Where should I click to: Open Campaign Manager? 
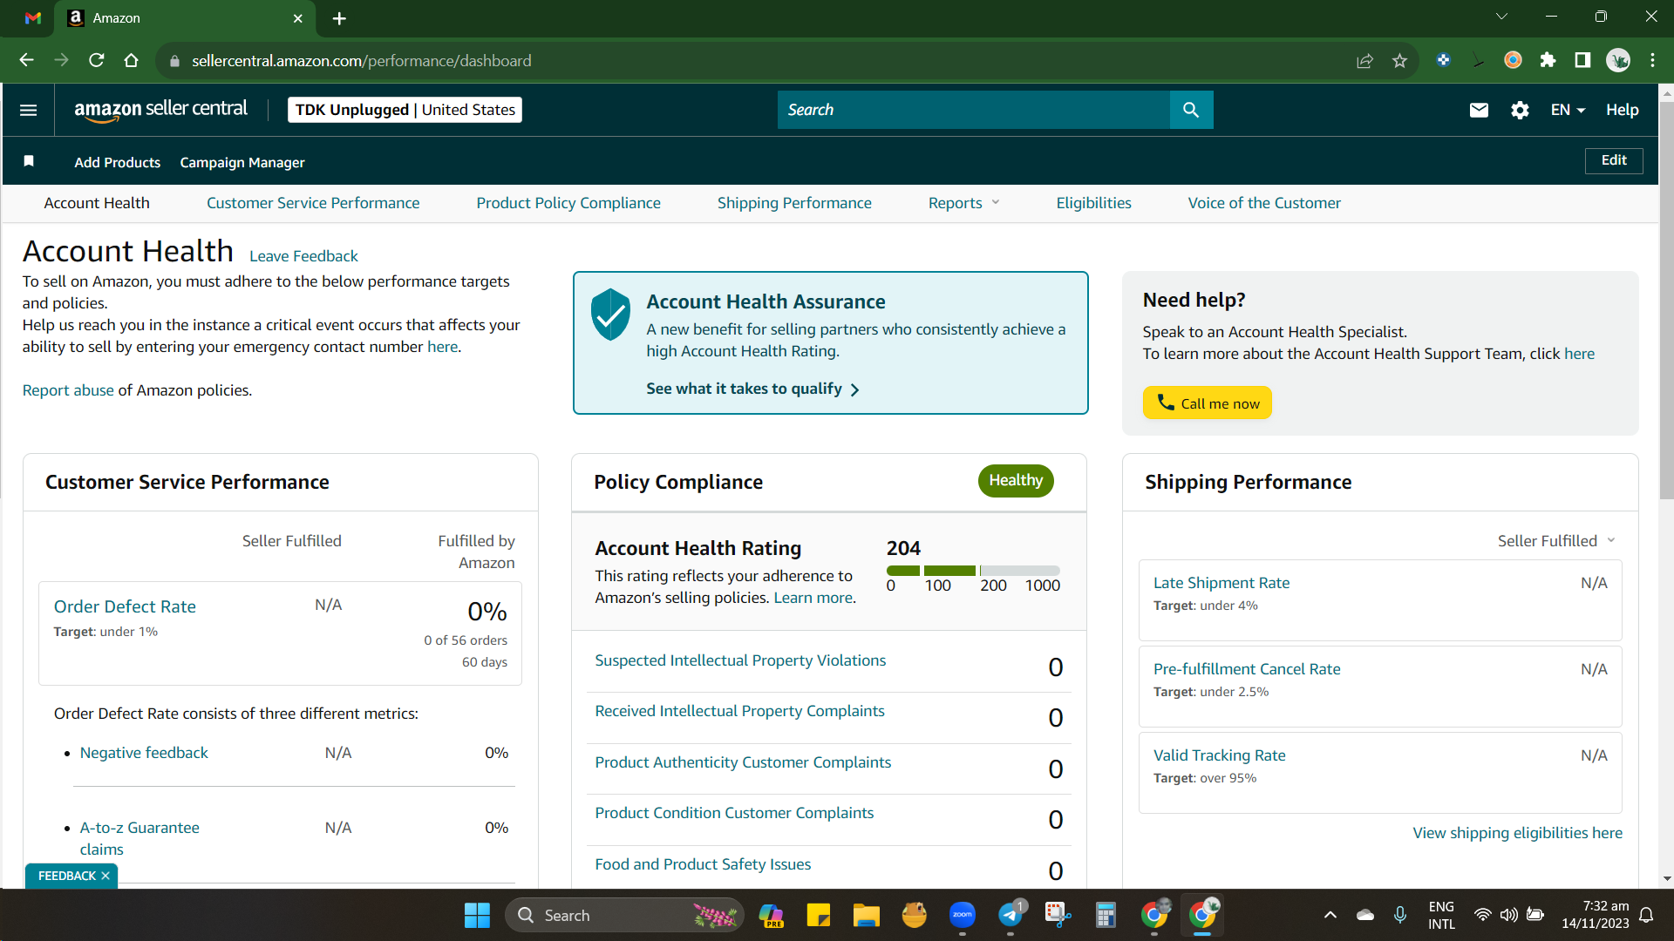(242, 162)
